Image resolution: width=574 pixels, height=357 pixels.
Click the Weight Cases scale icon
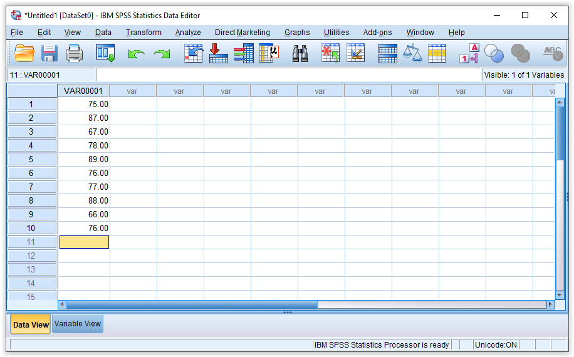(x=412, y=54)
